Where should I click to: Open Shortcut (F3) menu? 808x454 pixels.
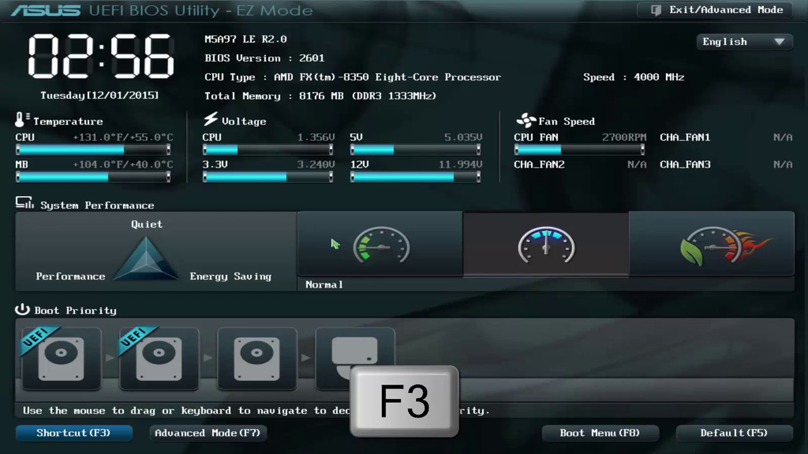(73, 433)
